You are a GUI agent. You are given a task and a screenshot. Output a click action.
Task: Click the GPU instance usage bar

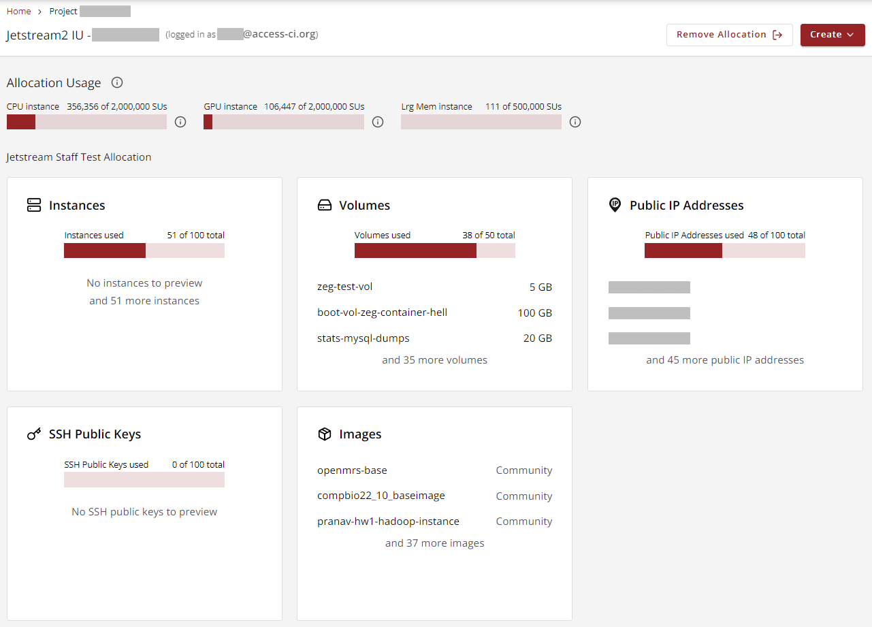[284, 122]
